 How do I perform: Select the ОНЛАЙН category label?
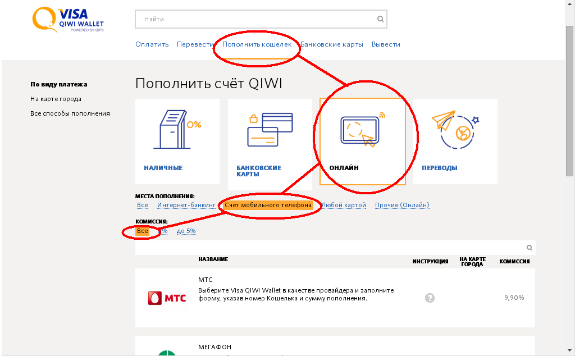pyautogui.click(x=344, y=168)
